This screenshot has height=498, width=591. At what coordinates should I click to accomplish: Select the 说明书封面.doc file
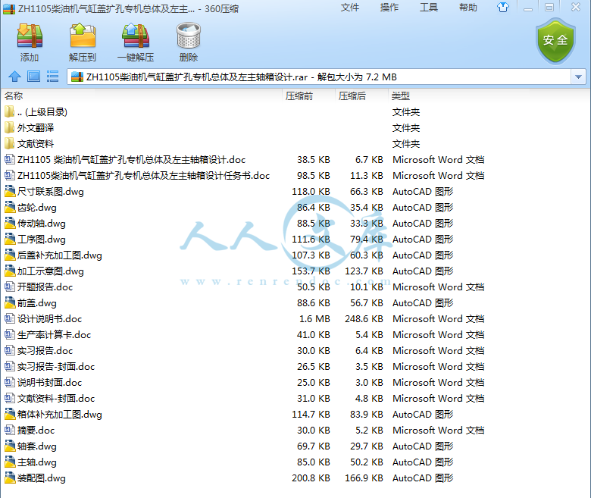(x=295, y=382)
